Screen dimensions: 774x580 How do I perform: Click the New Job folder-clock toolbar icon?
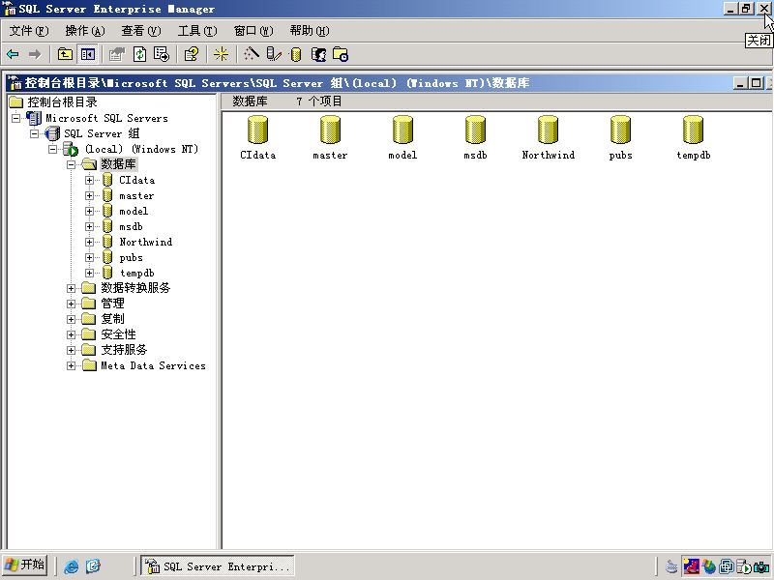click(341, 54)
